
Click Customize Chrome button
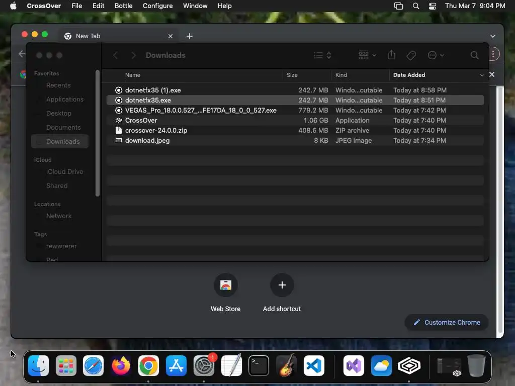447,322
